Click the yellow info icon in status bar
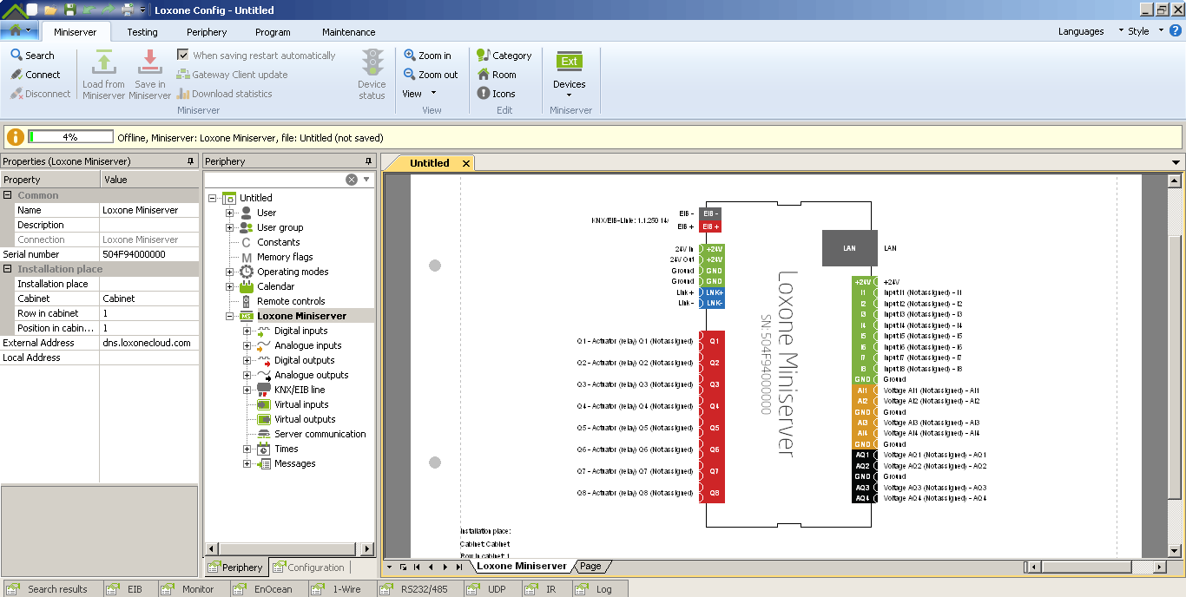 point(15,137)
